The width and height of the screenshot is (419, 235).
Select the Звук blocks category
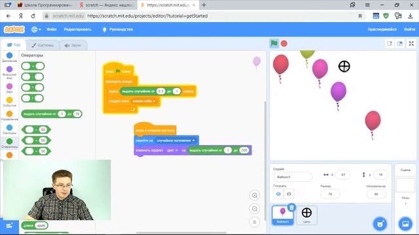click(x=9, y=88)
